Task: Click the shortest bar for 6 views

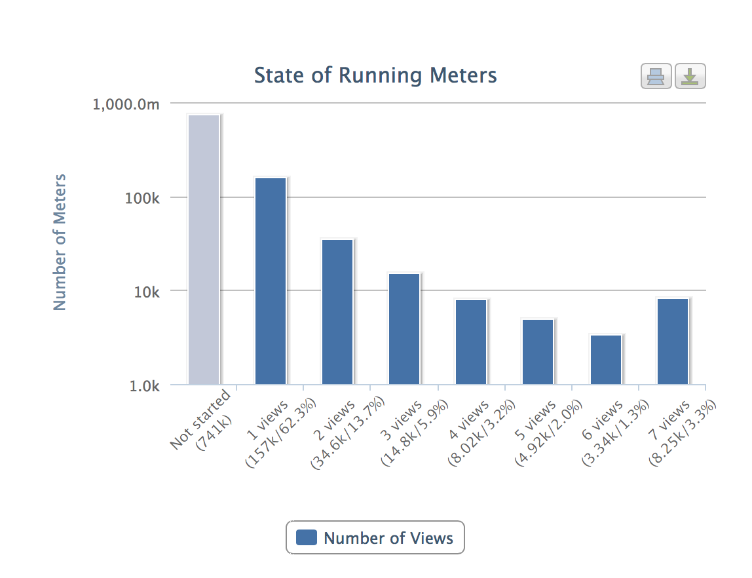Action: (606, 359)
